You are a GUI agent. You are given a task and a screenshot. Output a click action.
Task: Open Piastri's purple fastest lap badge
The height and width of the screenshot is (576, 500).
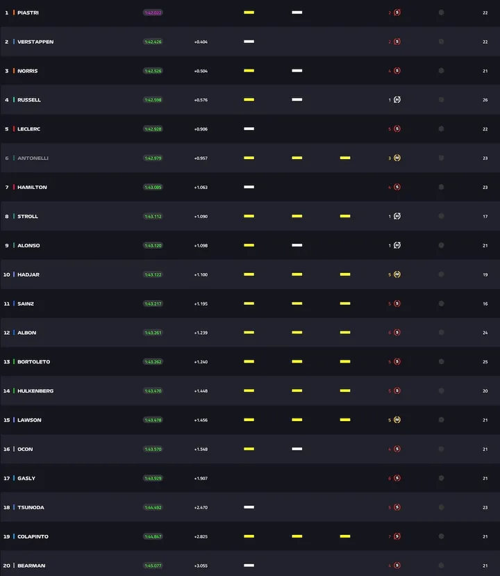(x=152, y=13)
